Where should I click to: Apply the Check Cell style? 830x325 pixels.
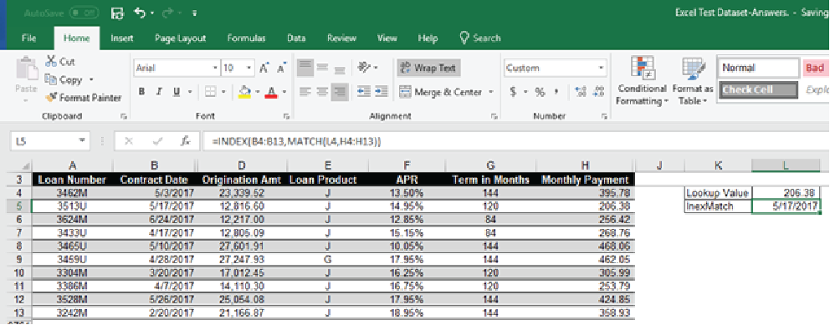pos(758,90)
